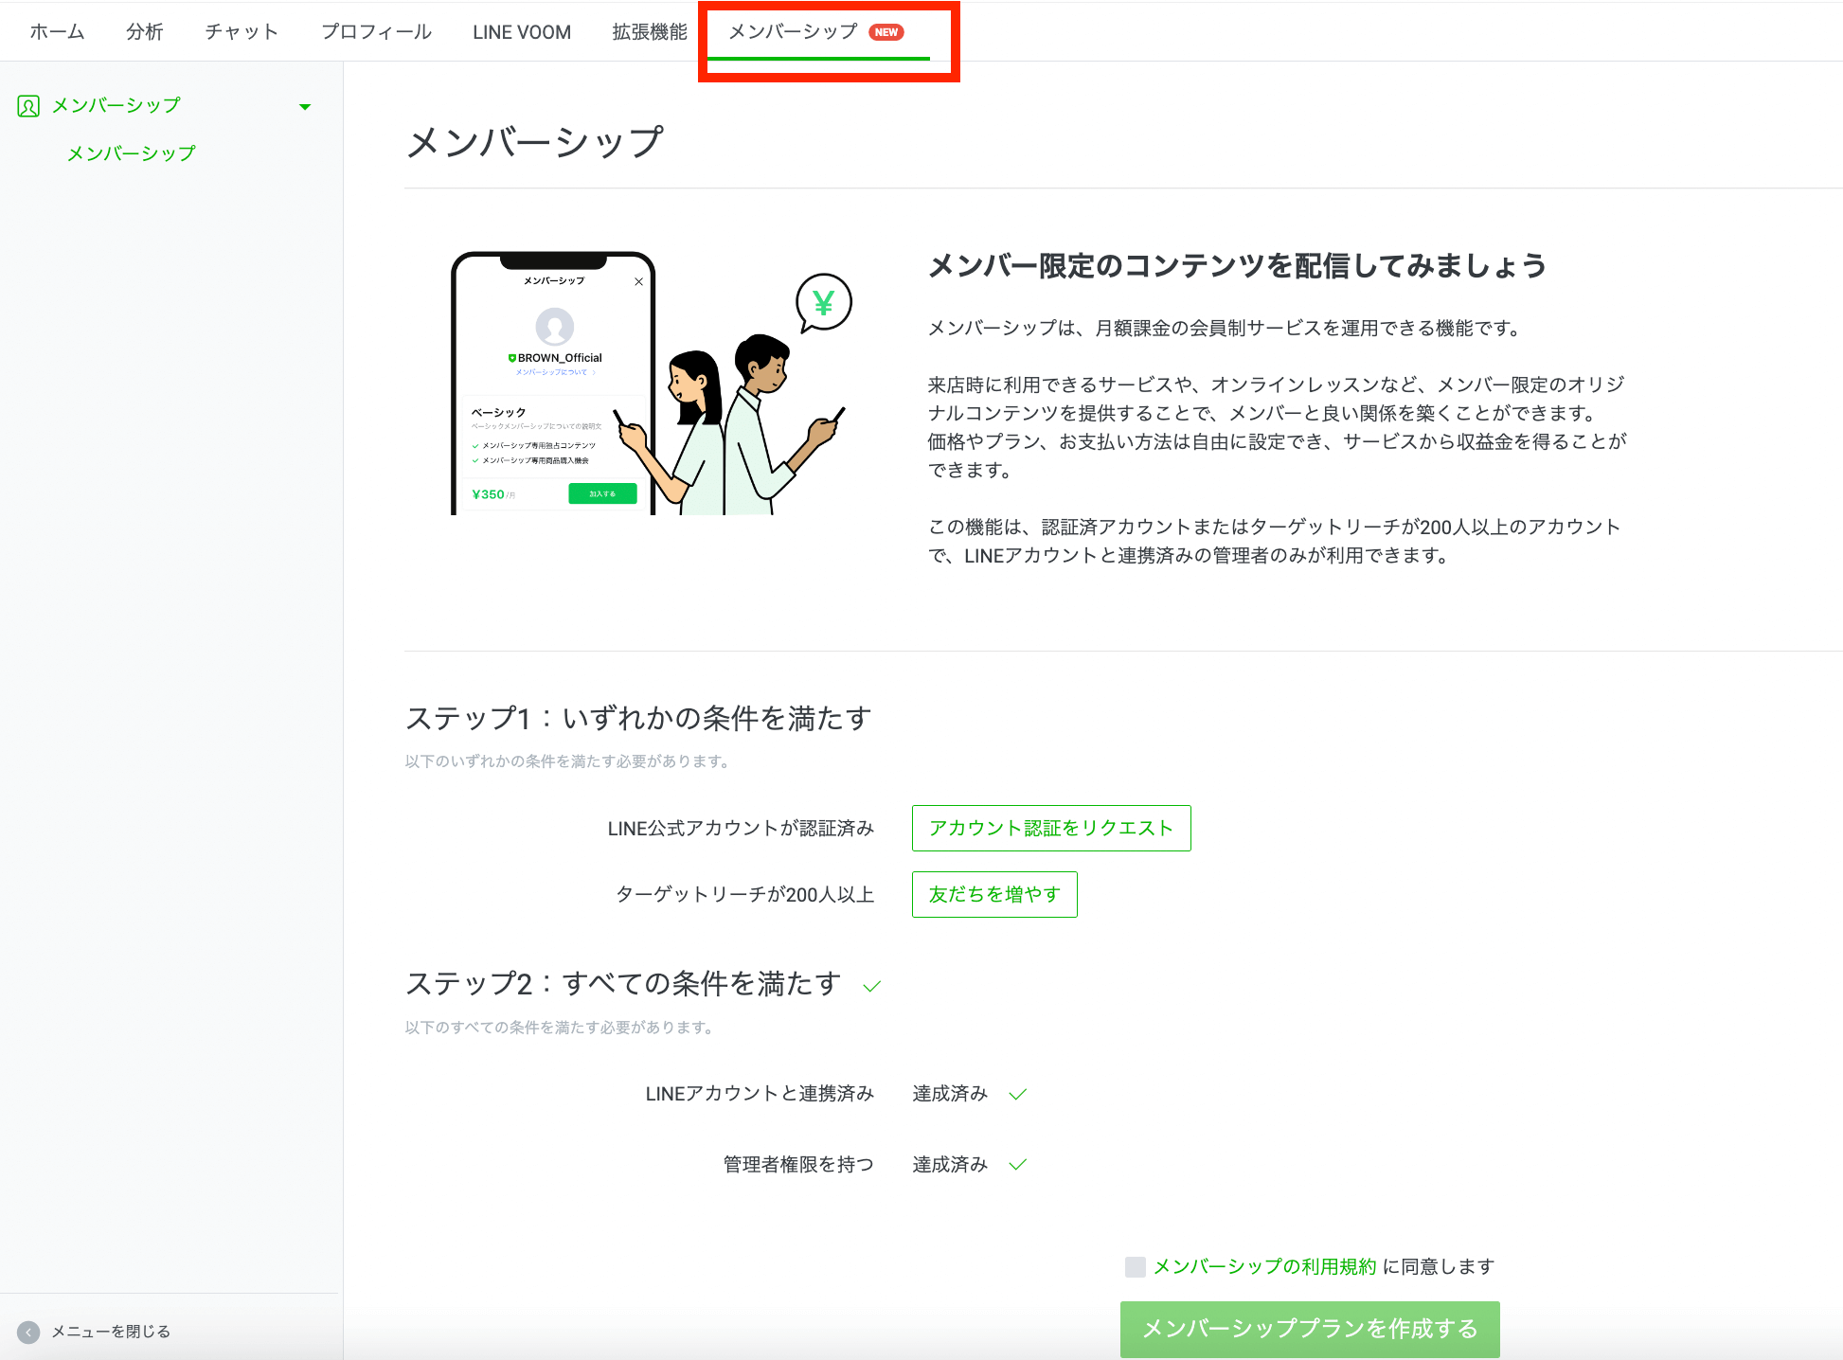
Task: Close the menu with メニューを閉じる
Action: (110, 1332)
